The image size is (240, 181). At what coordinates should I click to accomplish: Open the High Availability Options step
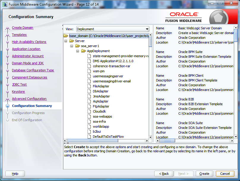pos(29,42)
